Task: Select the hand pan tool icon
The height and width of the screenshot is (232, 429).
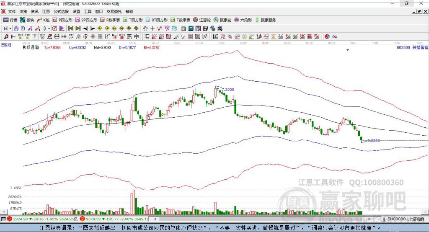Action: click(145, 28)
